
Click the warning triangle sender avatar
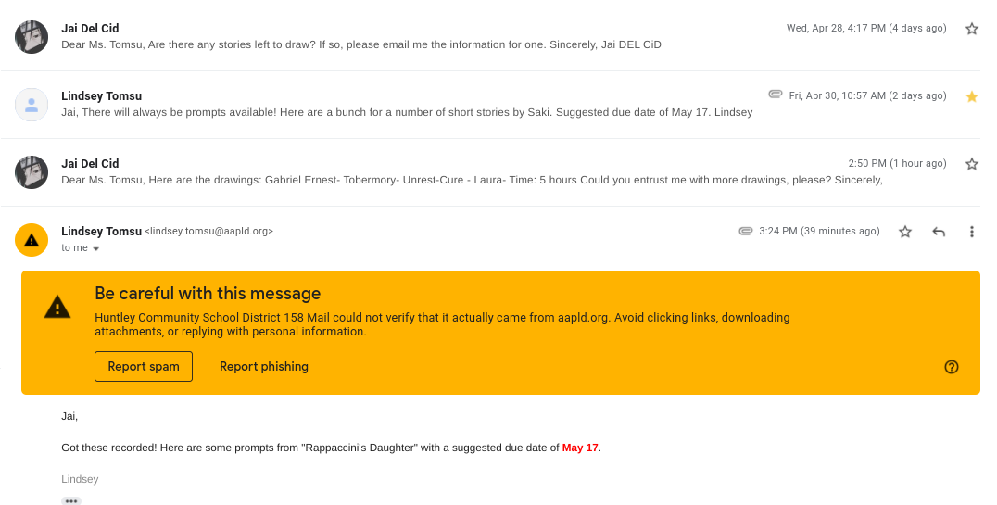pyautogui.click(x=32, y=240)
